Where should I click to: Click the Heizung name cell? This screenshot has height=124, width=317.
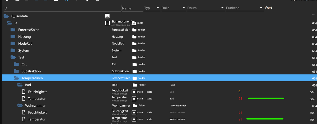[117, 37]
